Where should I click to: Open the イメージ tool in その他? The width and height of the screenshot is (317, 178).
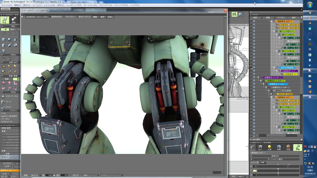click(6, 102)
